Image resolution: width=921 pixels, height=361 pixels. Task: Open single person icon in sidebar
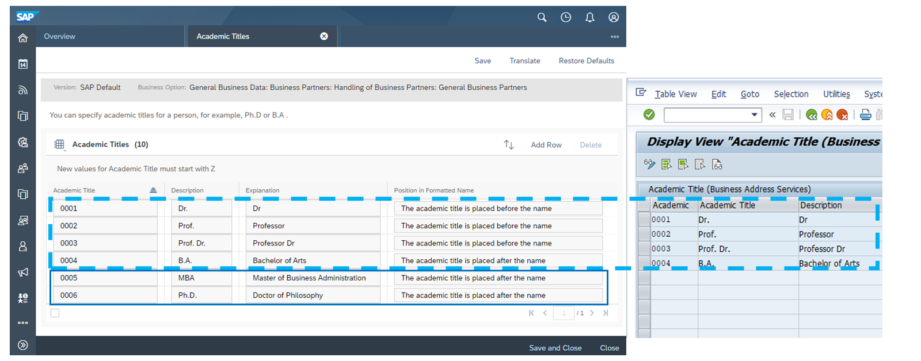point(22,246)
